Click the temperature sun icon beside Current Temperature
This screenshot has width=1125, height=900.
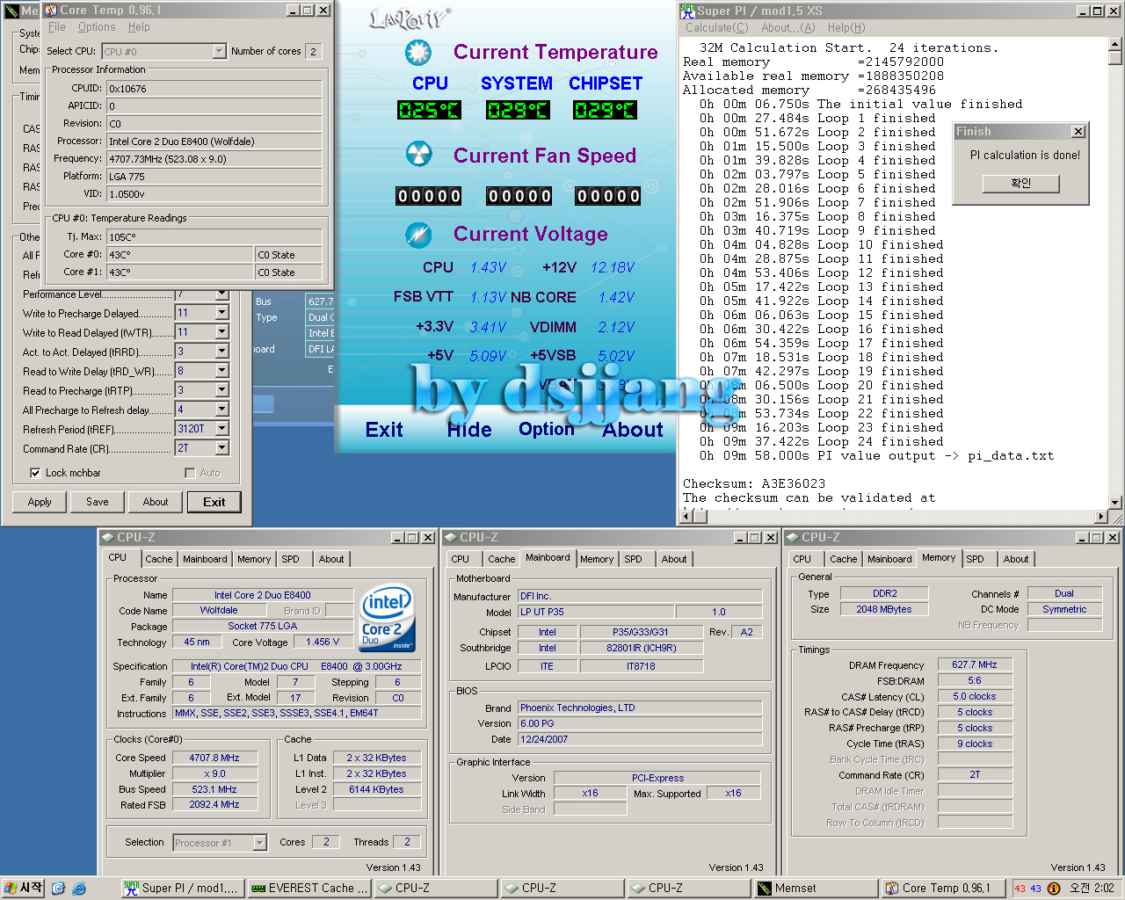(x=418, y=53)
